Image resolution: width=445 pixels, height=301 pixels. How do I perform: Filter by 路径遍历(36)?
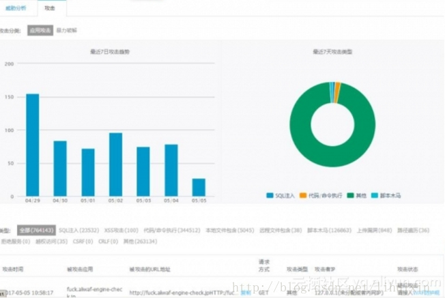coord(413,231)
